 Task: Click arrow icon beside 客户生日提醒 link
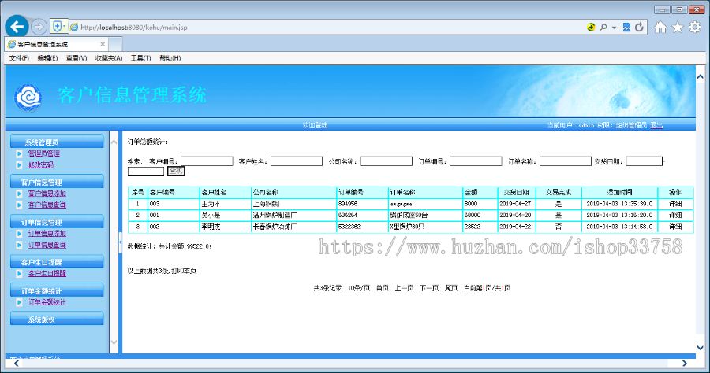(x=19, y=273)
